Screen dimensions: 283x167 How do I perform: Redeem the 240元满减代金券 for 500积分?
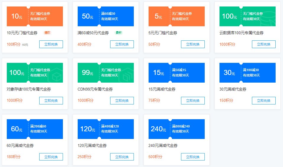point(193,157)
